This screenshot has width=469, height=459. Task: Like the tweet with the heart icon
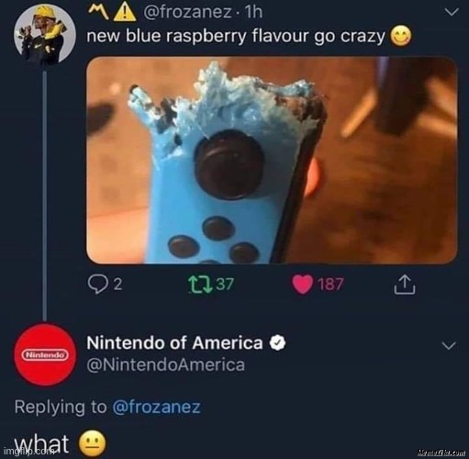click(302, 285)
